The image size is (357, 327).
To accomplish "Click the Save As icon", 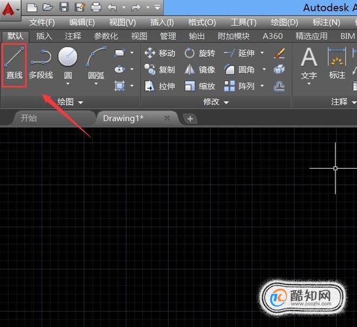I will click(x=80, y=7).
